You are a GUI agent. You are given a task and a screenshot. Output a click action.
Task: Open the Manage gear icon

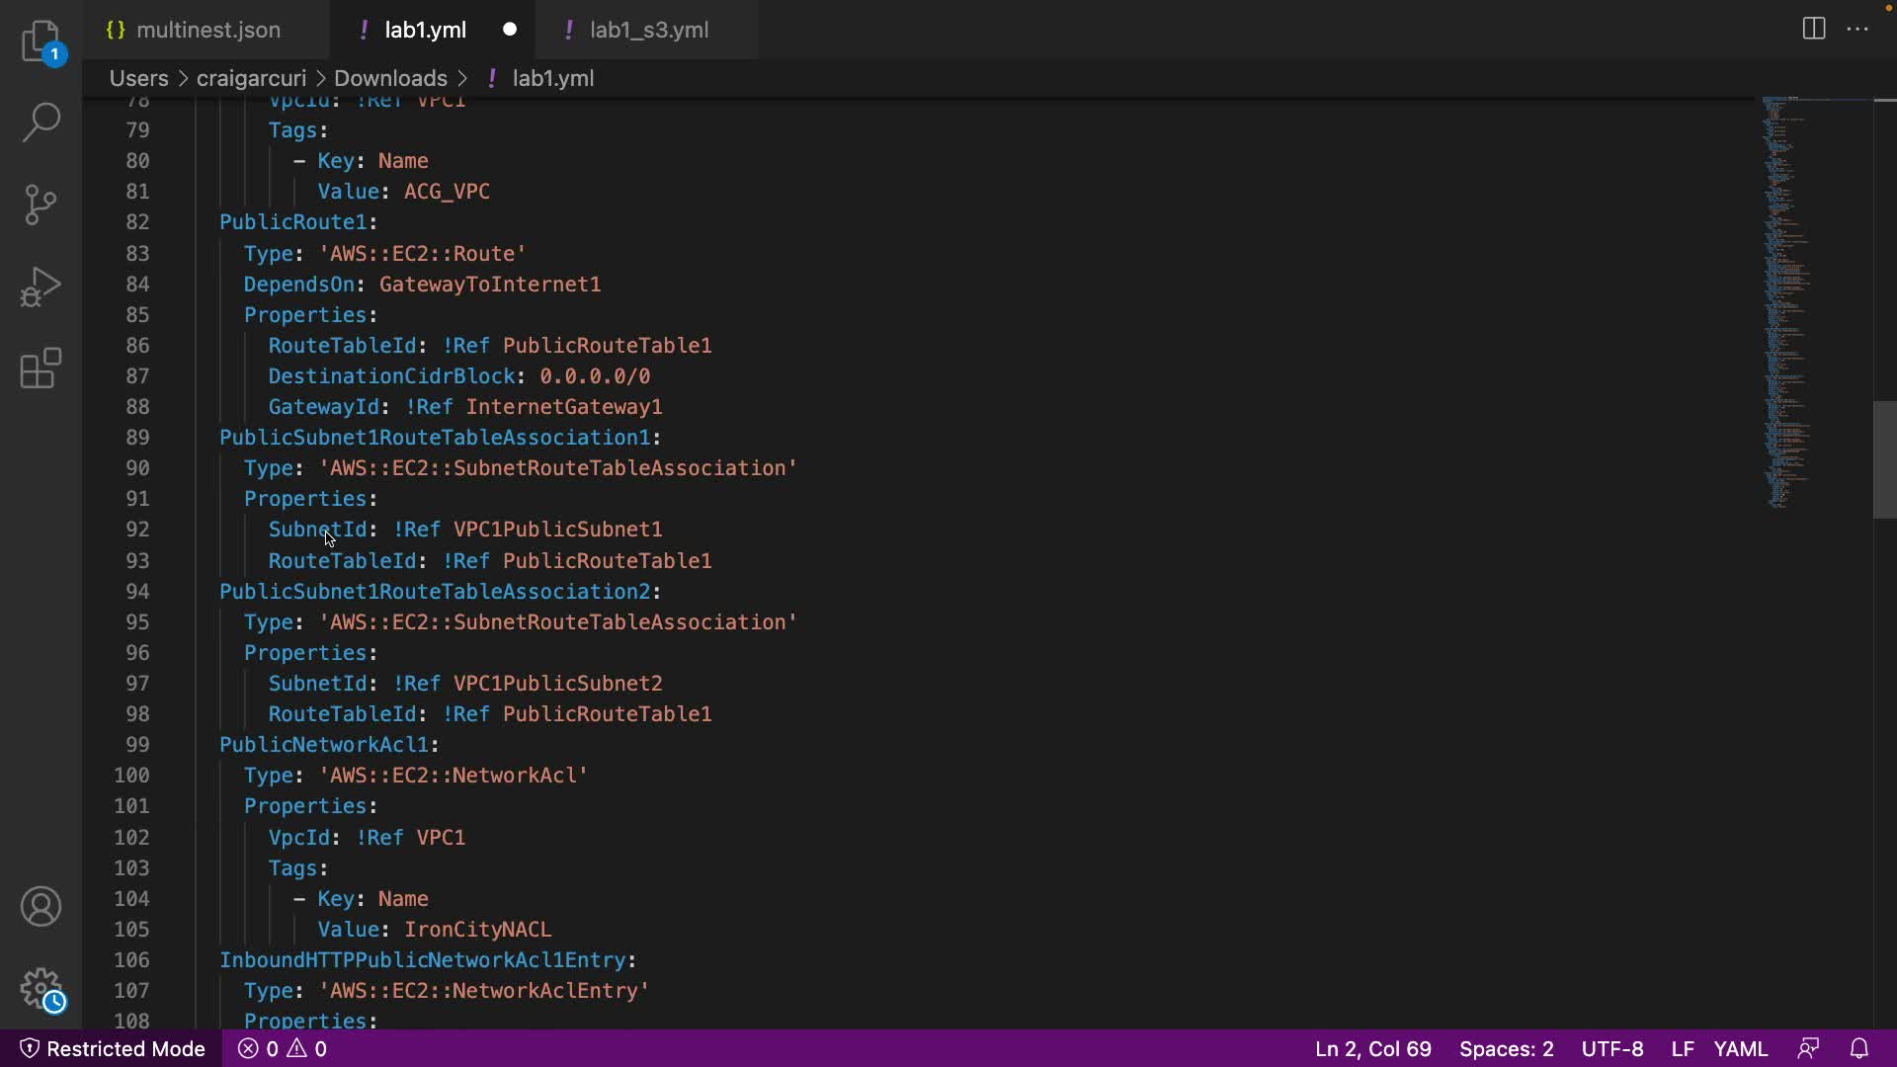[x=41, y=988]
